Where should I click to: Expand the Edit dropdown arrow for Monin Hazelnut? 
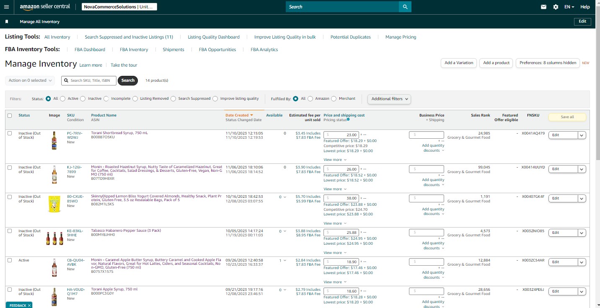[582, 169]
